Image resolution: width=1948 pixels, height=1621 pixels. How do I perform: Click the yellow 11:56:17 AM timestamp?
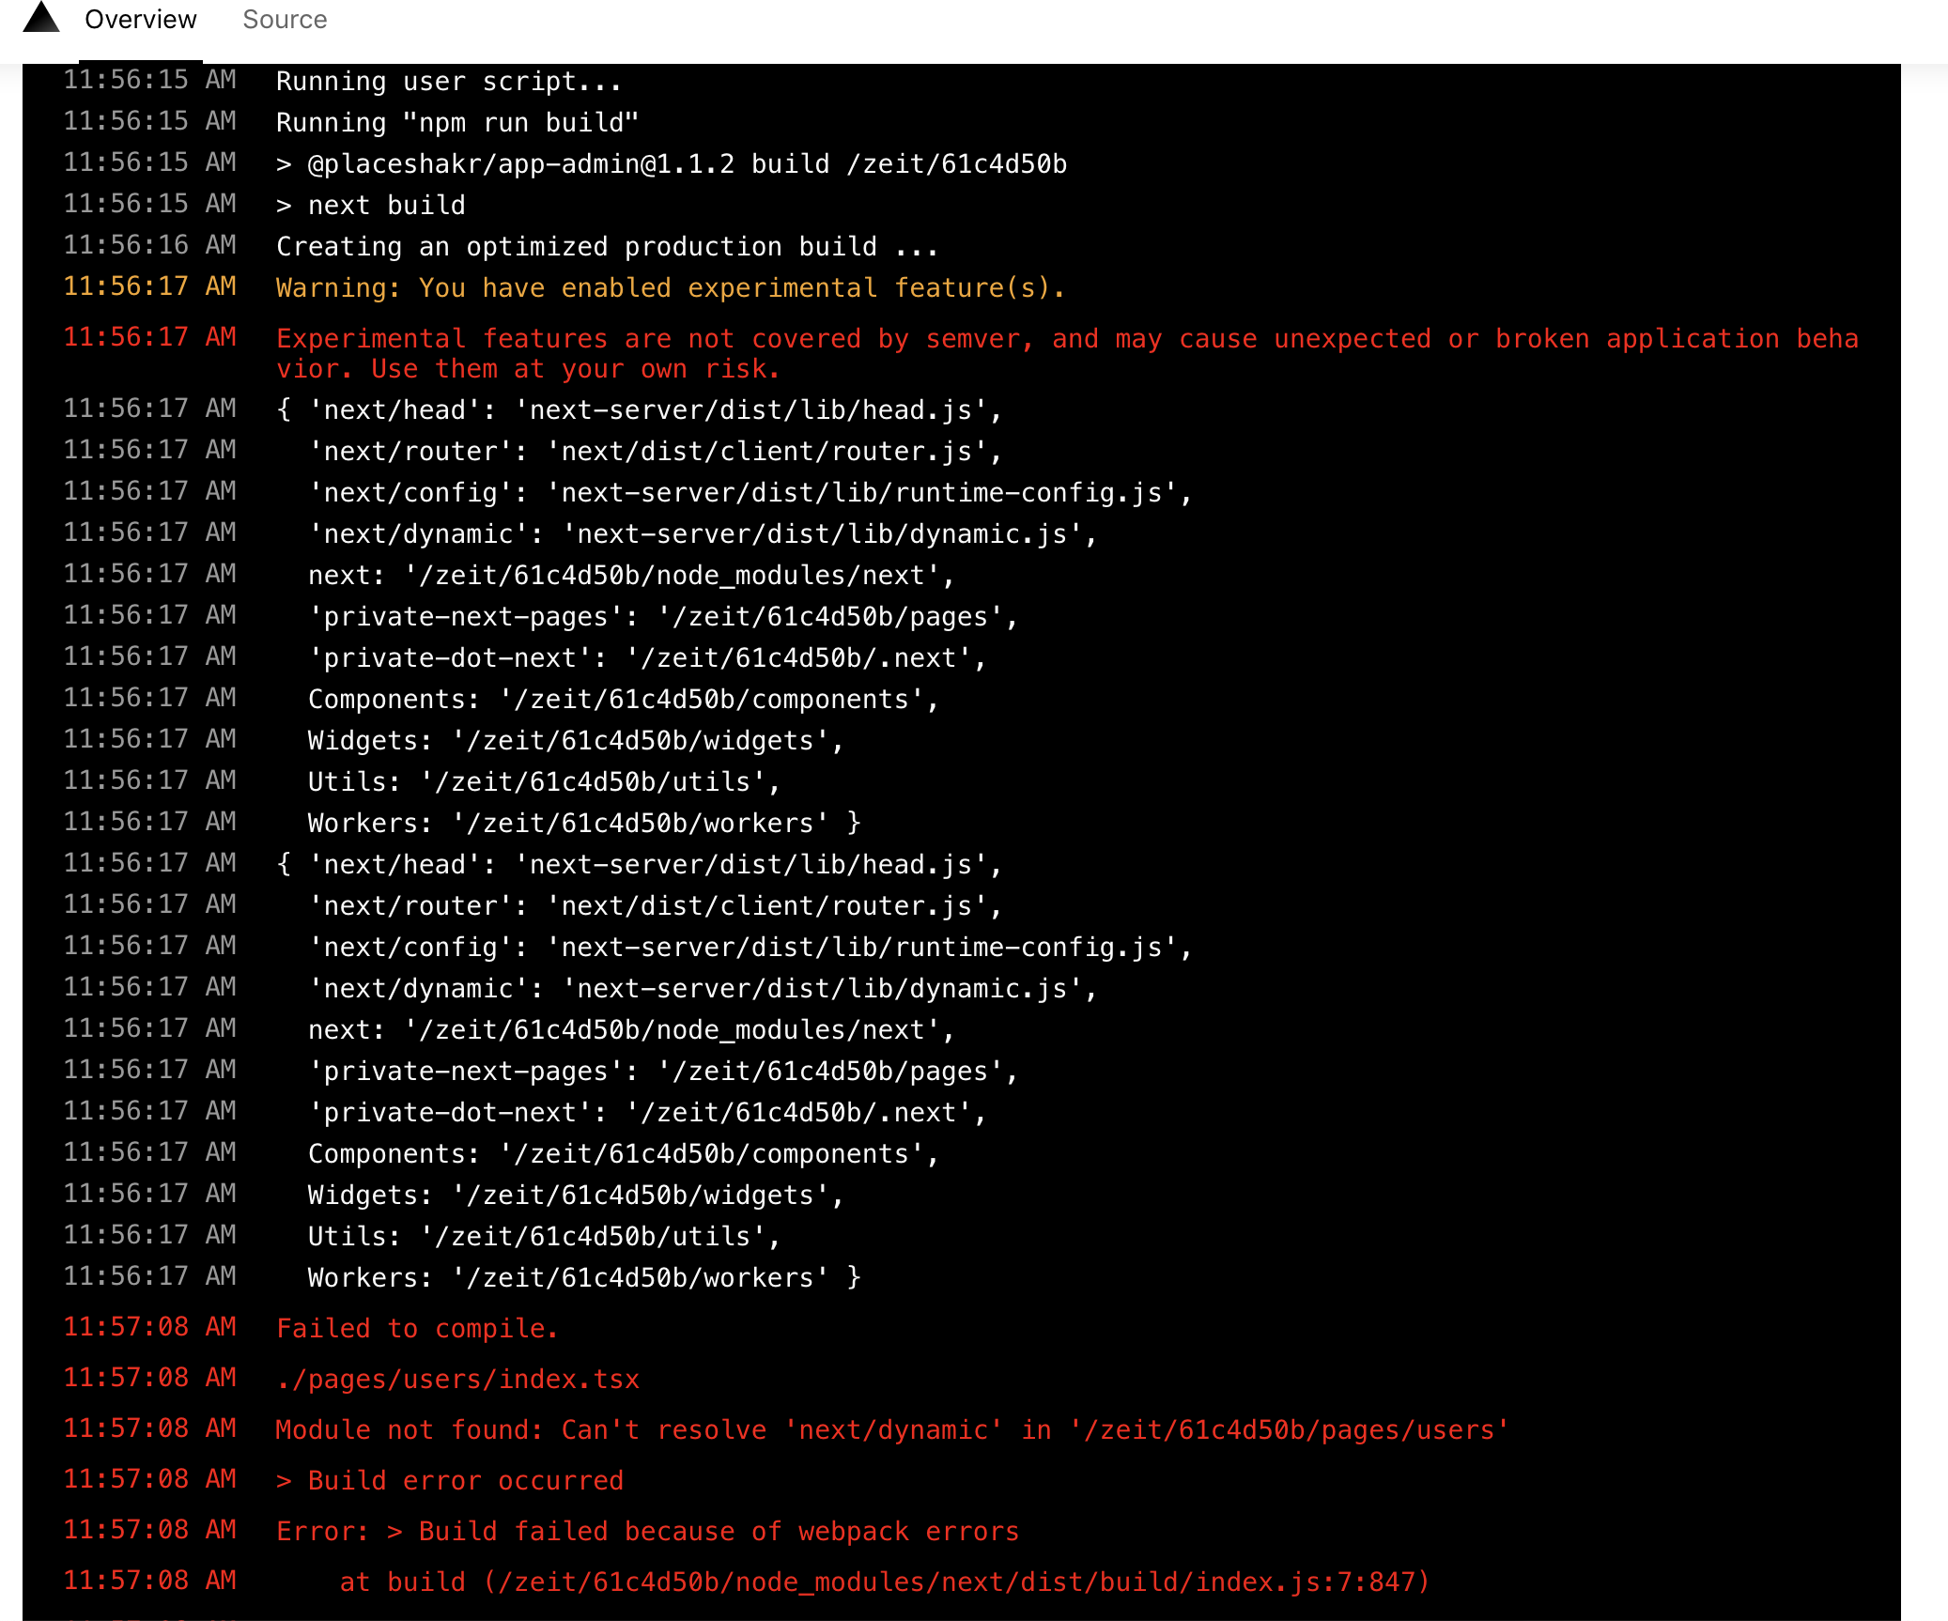point(150,286)
